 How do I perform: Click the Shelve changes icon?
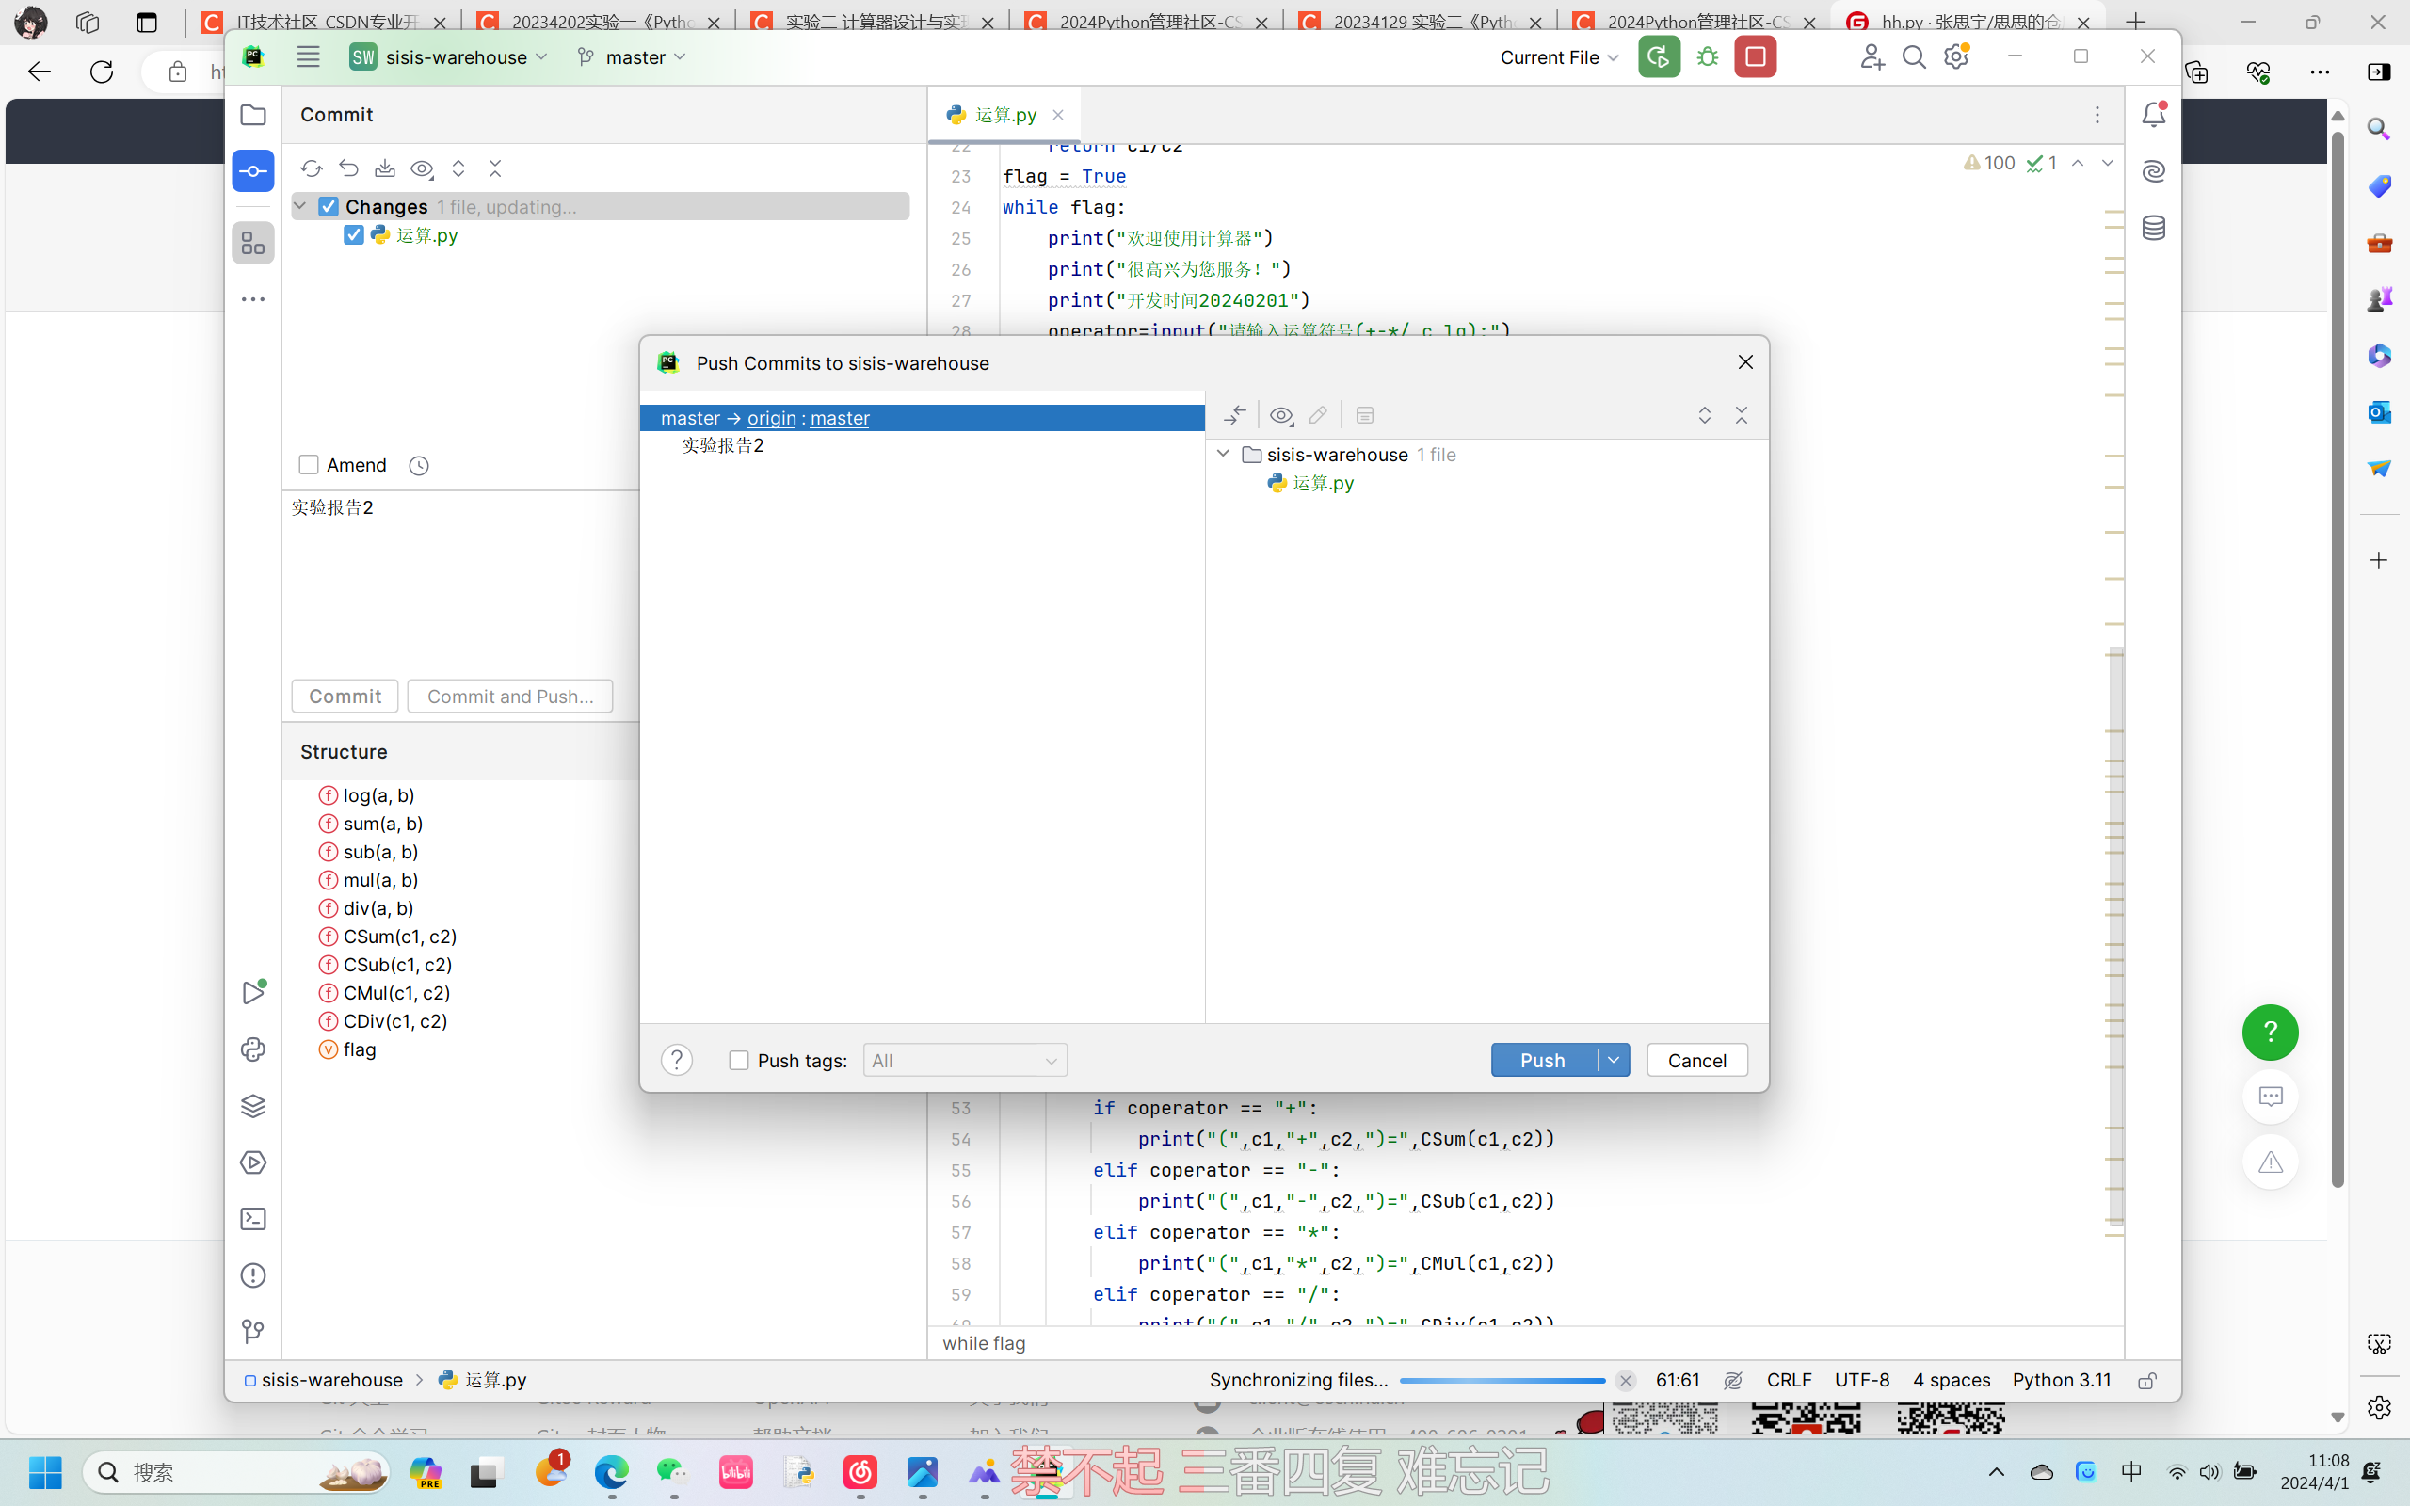coord(385,168)
